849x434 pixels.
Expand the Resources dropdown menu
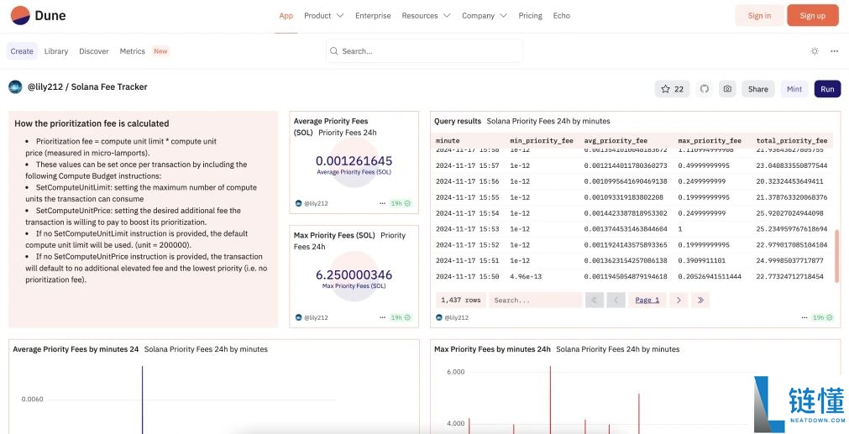click(x=426, y=16)
